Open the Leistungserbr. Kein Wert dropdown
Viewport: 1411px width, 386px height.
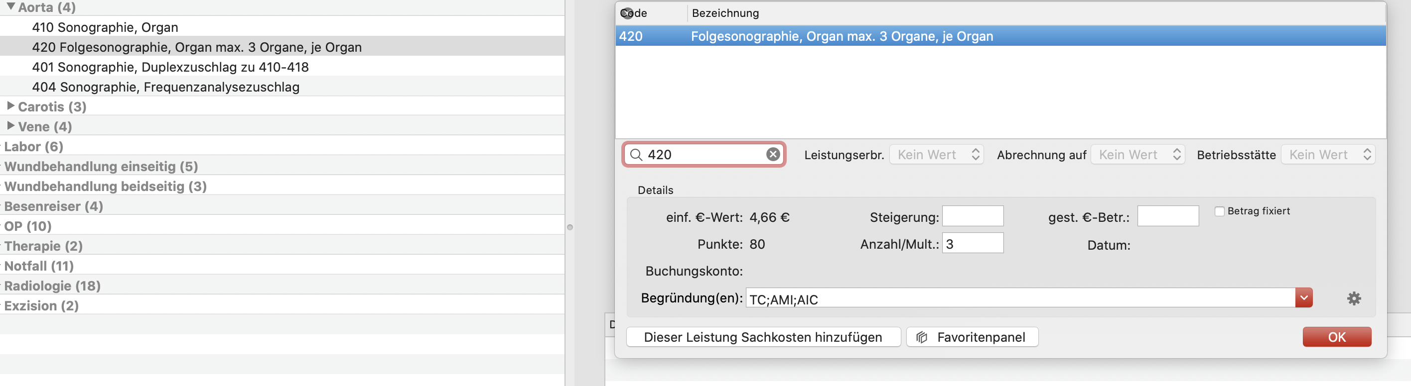[936, 155]
